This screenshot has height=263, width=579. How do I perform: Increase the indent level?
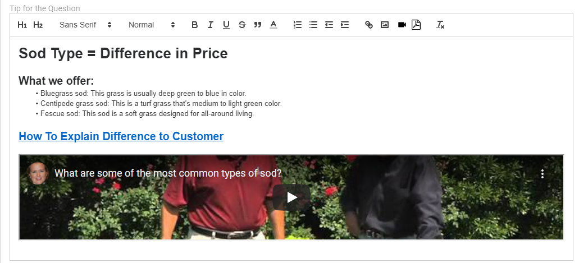point(344,25)
